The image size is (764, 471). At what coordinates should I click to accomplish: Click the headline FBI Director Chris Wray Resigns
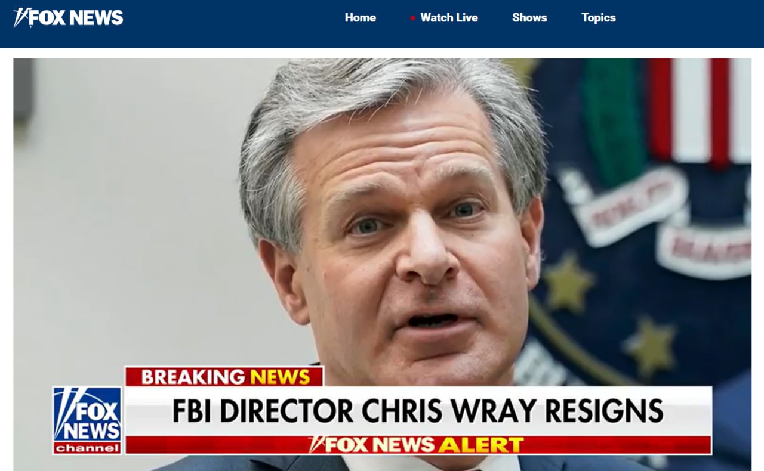tap(418, 411)
